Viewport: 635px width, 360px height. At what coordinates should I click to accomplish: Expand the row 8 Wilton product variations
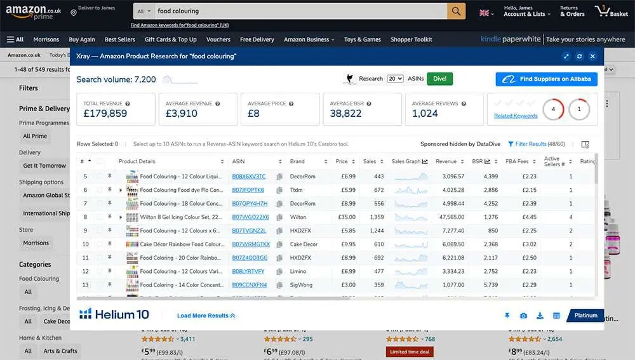pos(121,217)
